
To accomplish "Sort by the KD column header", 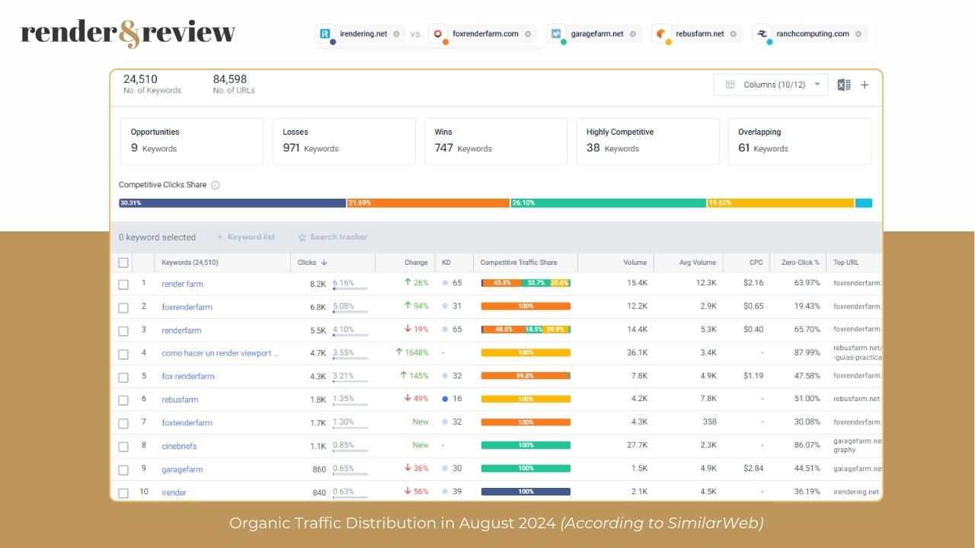I will point(446,263).
